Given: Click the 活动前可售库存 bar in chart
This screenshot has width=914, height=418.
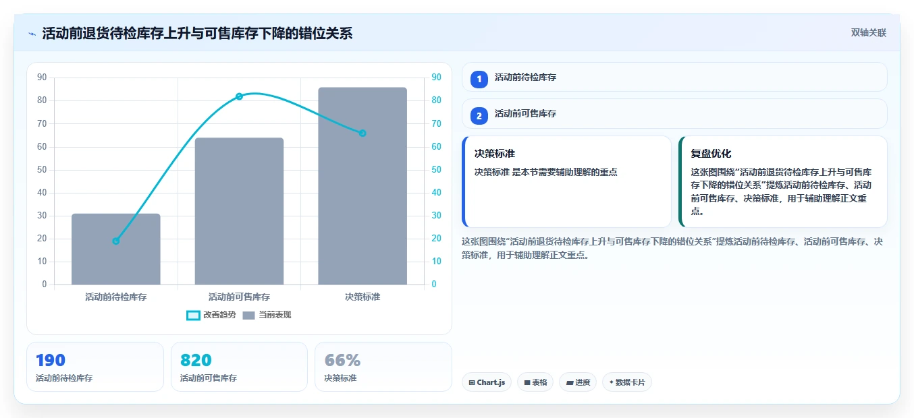Looking at the screenshot, I should coord(239,211).
